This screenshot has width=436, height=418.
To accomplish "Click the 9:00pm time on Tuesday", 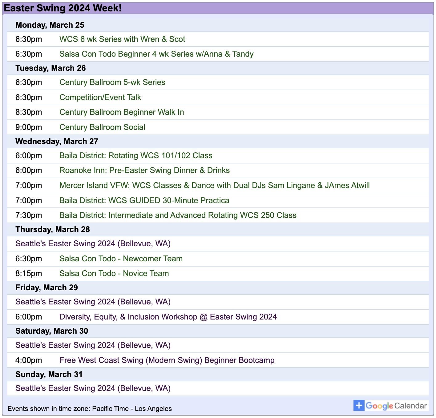I will point(29,127).
